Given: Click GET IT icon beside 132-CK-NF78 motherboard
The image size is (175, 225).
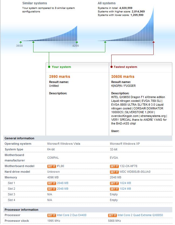Looking at the screenshot, I should [x=114, y=166].
